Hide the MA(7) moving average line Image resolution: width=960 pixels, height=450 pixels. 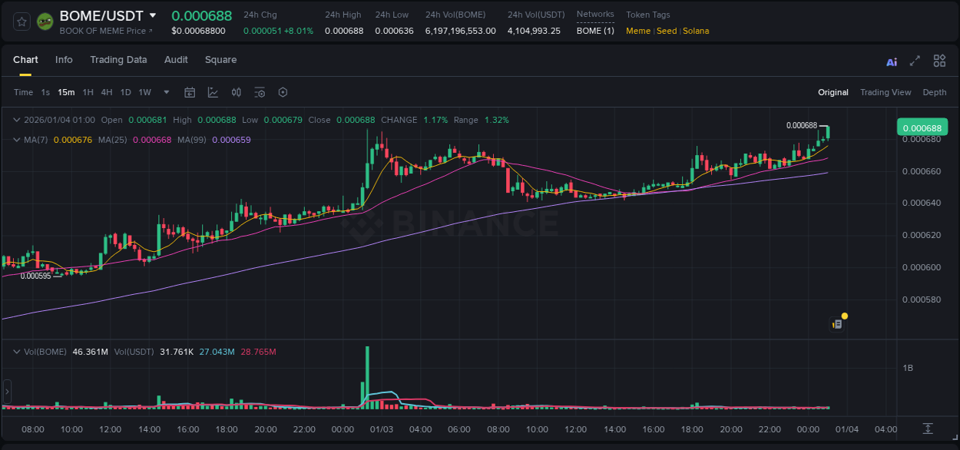[35, 140]
